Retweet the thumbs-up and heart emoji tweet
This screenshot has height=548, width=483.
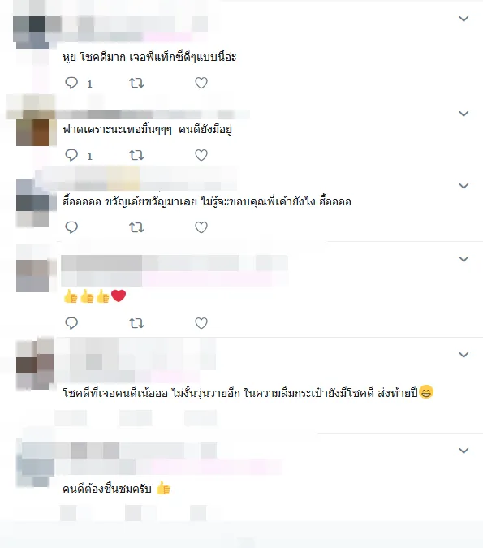pos(136,323)
